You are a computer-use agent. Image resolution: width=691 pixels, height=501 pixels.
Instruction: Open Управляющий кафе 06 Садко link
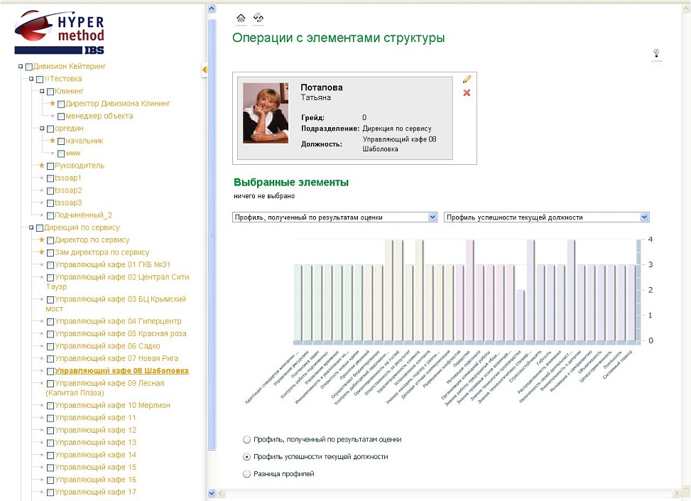(x=107, y=346)
